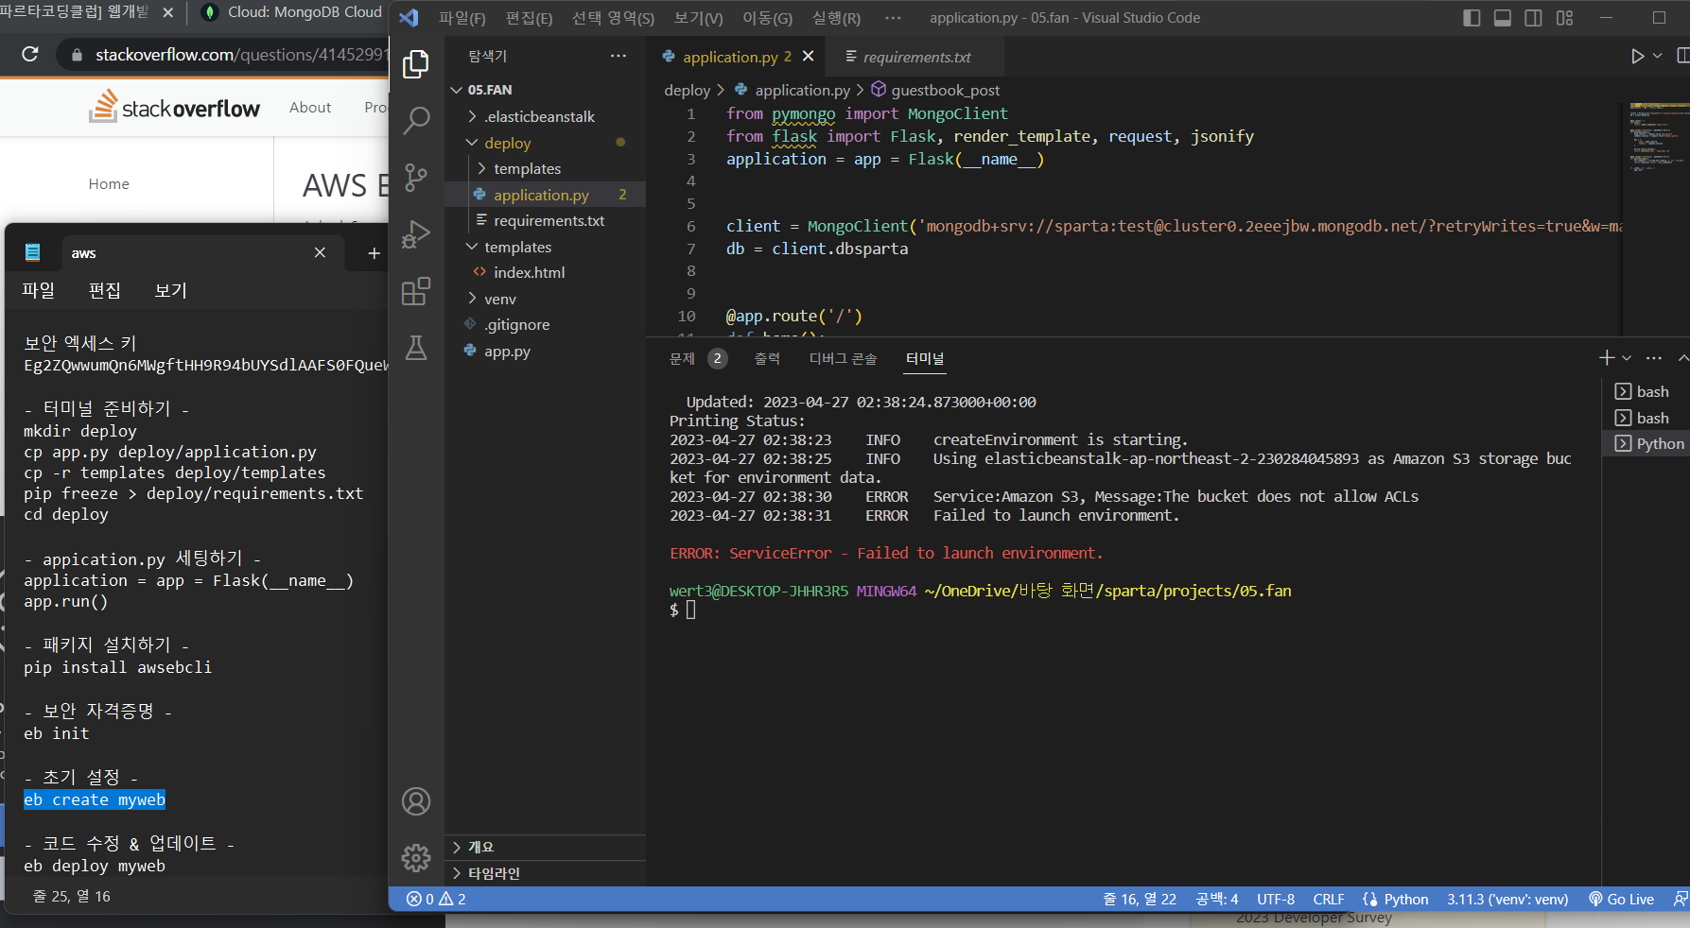The height and width of the screenshot is (928, 1690).
Task: Open 편집 menu in Notepad
Action: 104,290
